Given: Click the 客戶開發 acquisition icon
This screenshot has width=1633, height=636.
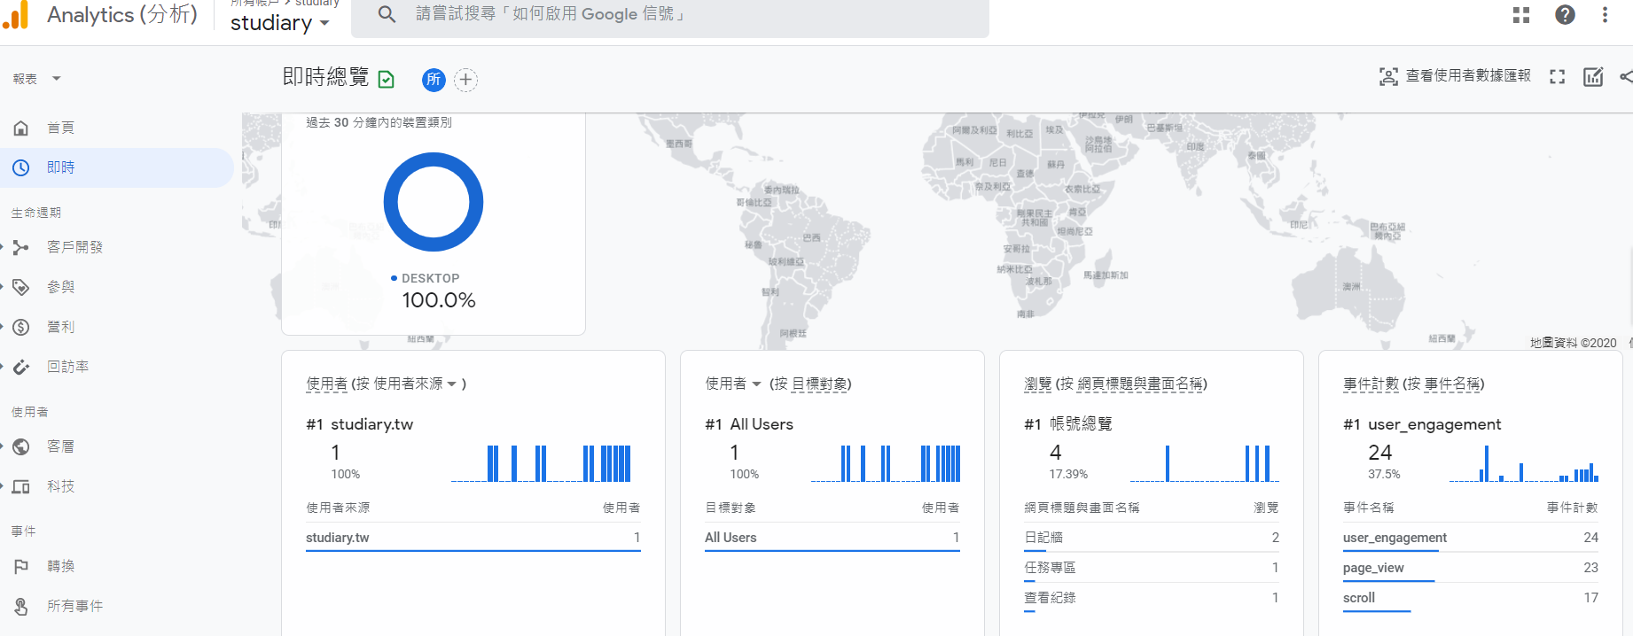Looking at the screenshot, I should click(x=21, y=247).
